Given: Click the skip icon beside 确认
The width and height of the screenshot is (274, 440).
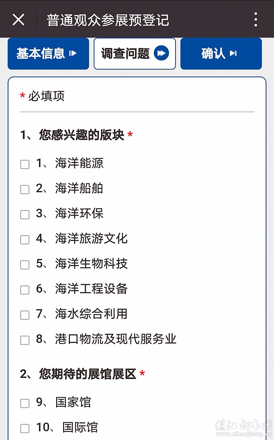Looking at the screenshot, I should 233,53.
